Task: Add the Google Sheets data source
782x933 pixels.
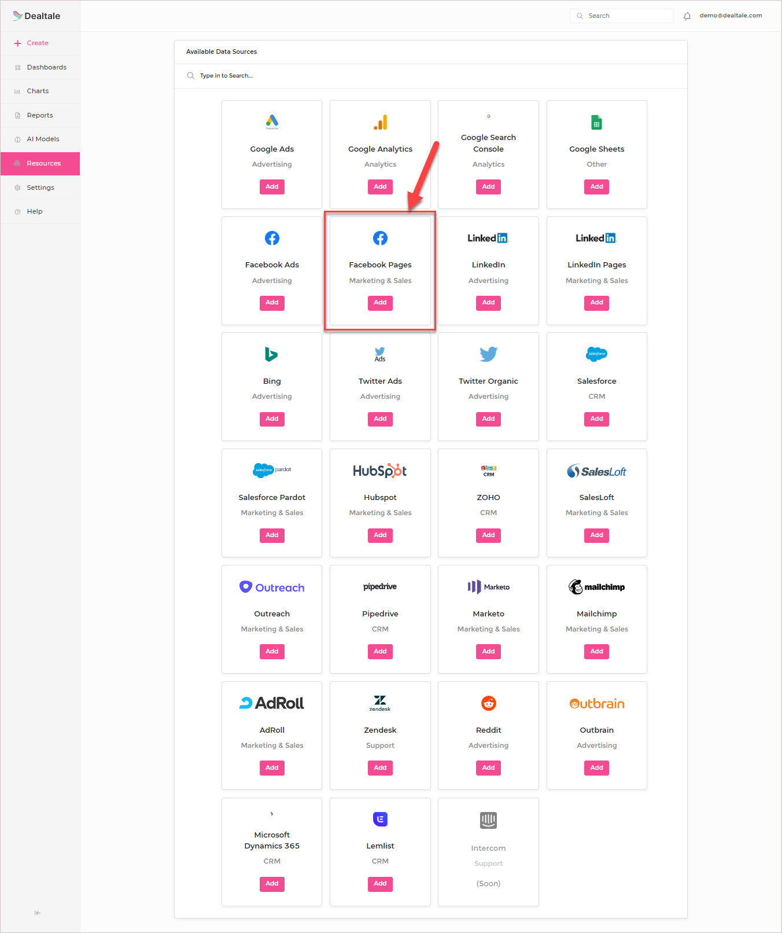Action: pos(596,187)
